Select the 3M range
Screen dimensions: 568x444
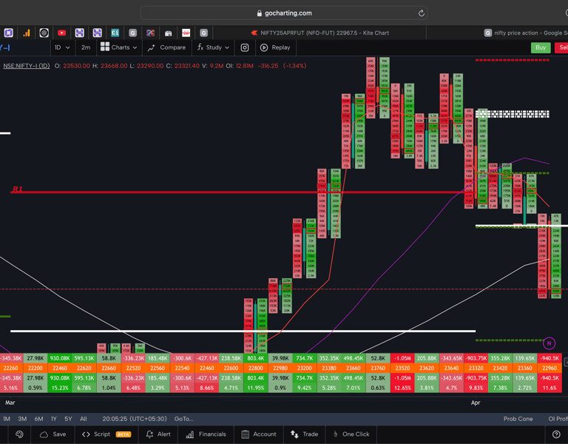coord(22,419)
